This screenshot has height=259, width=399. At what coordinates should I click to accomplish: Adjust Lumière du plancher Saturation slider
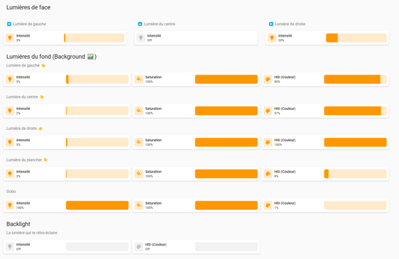point(226,174)
